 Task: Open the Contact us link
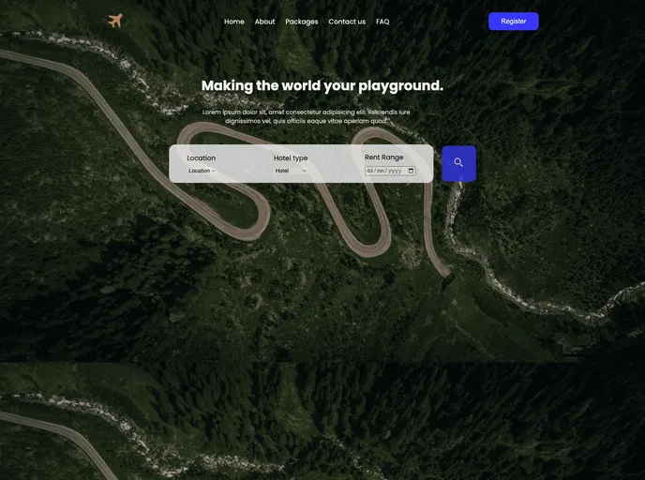(347, 22)
